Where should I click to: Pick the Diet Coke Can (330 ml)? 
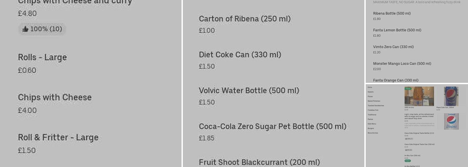pyautogui.click(x=240, y=55)
